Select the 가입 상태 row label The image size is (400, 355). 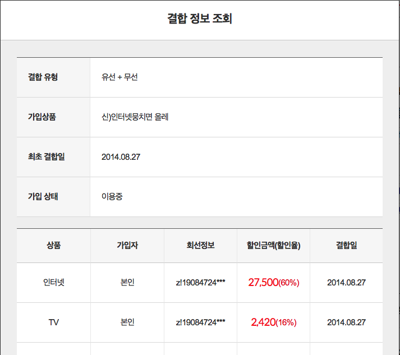[43, 197]
